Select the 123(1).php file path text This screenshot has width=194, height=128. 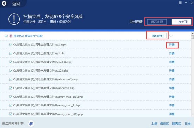tap(43, 62)
